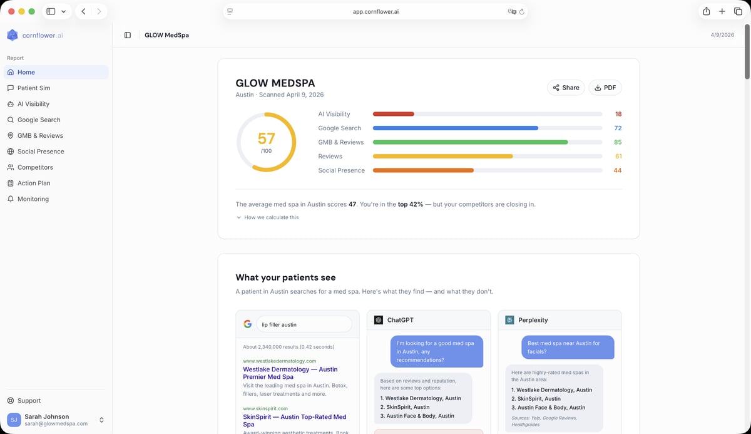The width and height of the screenshot is (751, 434).
Task: Reload the page with refresh icon
Action: coord(522,11)
